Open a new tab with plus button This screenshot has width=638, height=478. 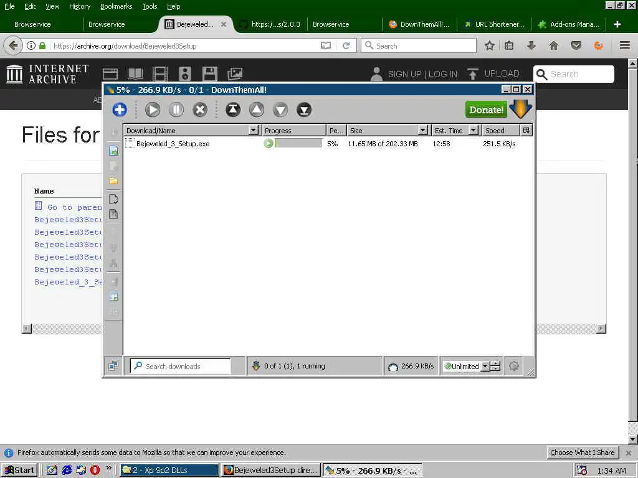point(617,24)
